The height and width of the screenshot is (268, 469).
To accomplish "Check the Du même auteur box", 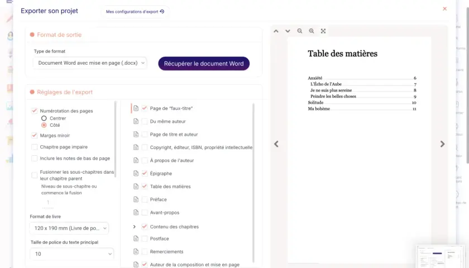I will [145, 121].
